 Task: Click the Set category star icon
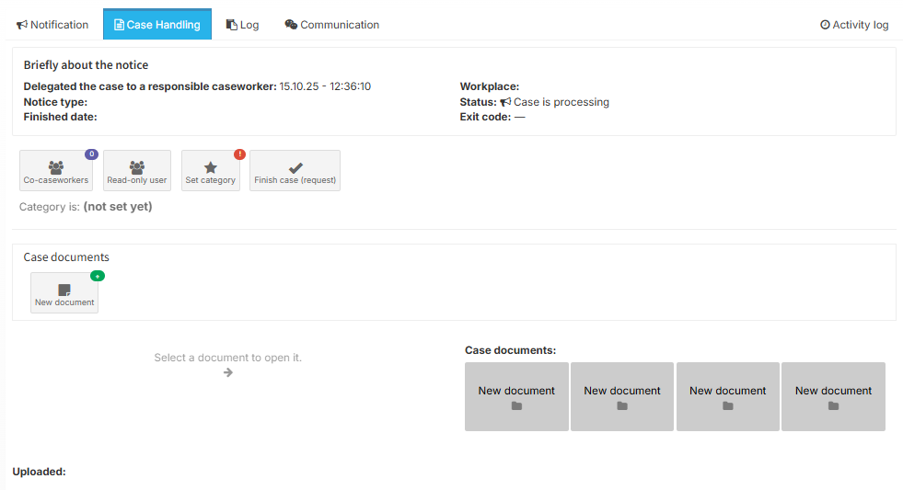coord(211,167)
